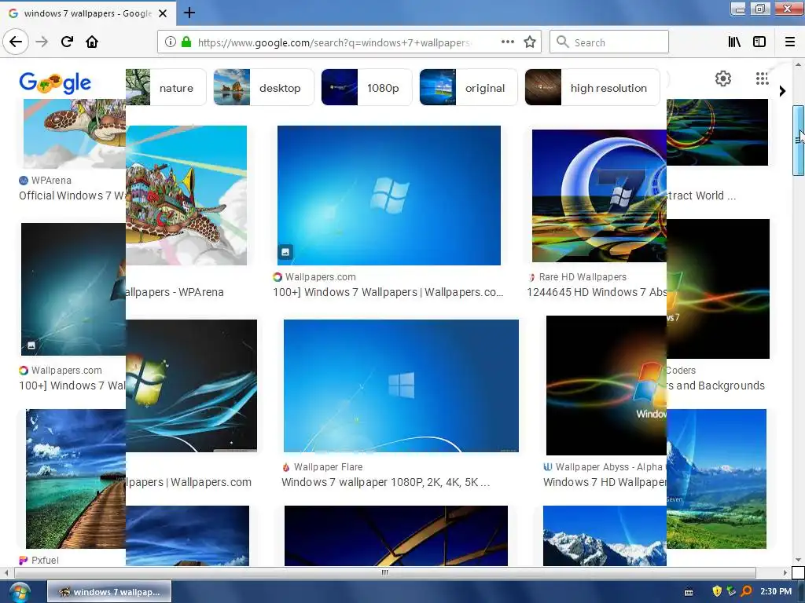
Task: Go forward with the arrow button
Action: coord(42,42)
